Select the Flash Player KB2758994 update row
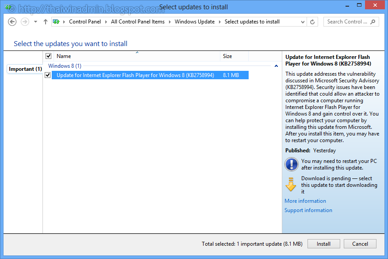 point(150,75)
